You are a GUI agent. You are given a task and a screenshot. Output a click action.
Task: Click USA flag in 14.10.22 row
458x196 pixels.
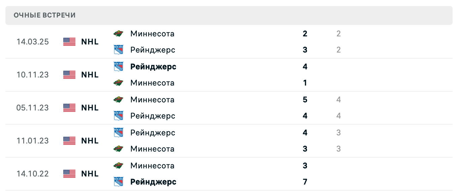pos(69,174)
